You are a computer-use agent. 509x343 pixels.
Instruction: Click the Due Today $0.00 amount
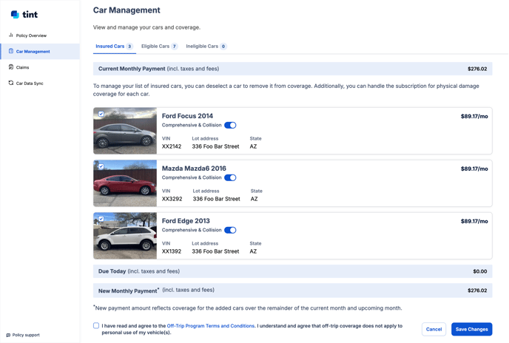[x=480, y=271]
